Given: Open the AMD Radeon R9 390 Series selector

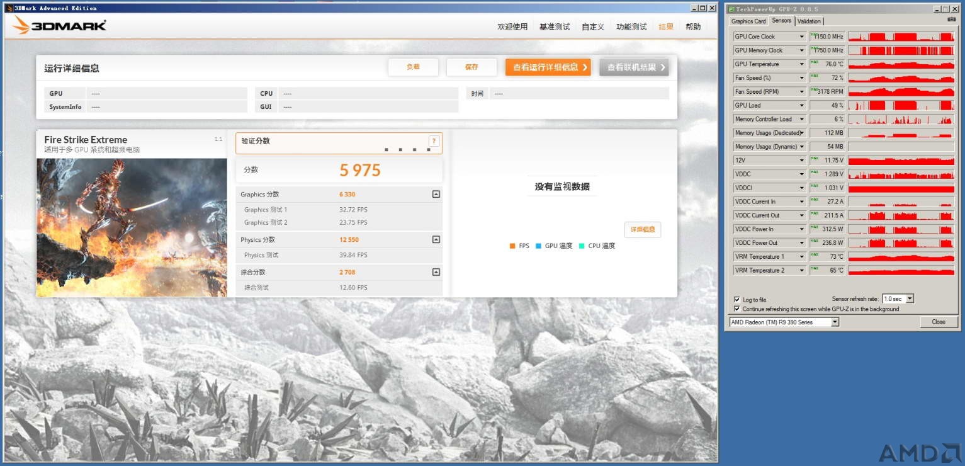Looking at the screenshot, I should tap(835, 322).
